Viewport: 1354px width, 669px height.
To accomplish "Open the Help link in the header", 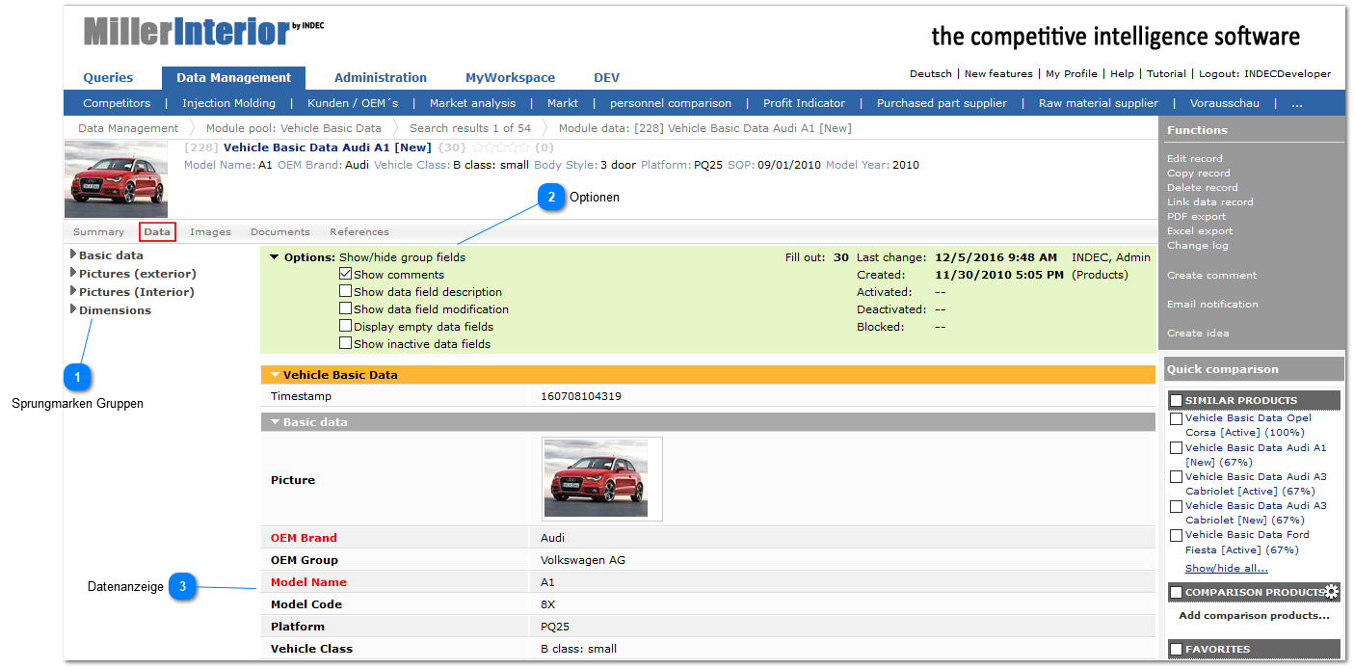I will tap(1122, 73).
